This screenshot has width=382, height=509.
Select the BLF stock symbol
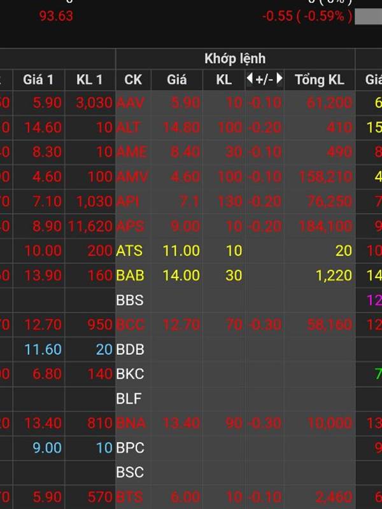(129, 399)
